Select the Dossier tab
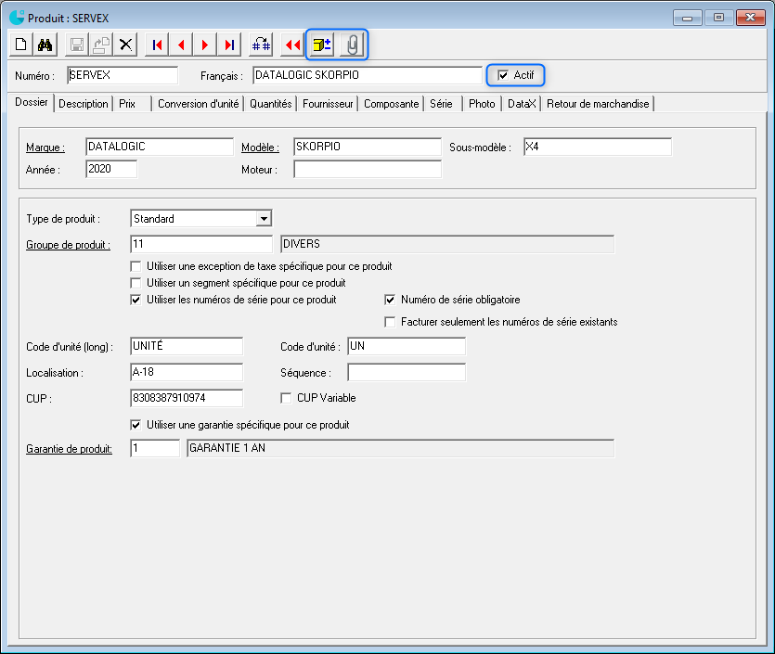This screenshot has height=654, width=775. coord(32,102)
